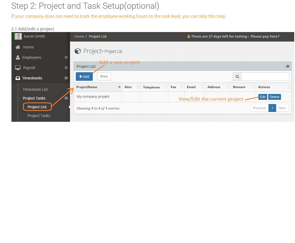Print the project list
Screen dimensions: 295x243
pyautogui.click(x=104, y=76)
